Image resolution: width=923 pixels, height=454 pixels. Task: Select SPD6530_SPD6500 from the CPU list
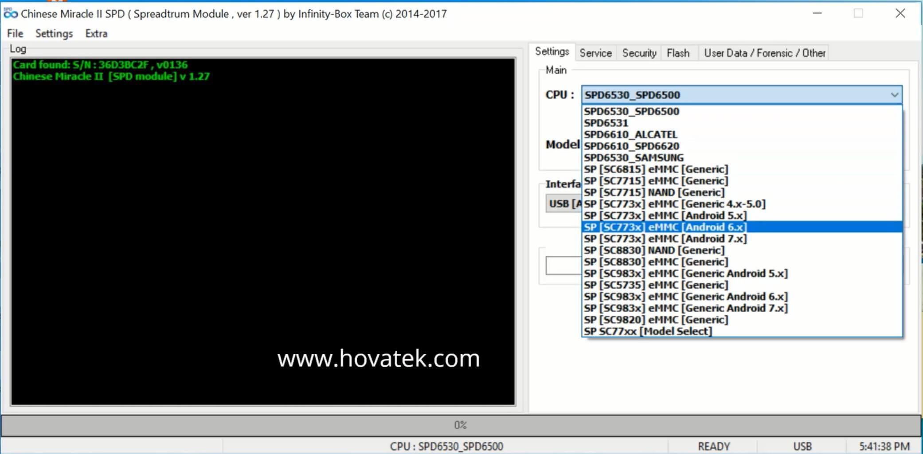742,111
